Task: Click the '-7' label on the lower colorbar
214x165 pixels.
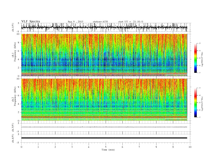Action: tap(199, 117)
